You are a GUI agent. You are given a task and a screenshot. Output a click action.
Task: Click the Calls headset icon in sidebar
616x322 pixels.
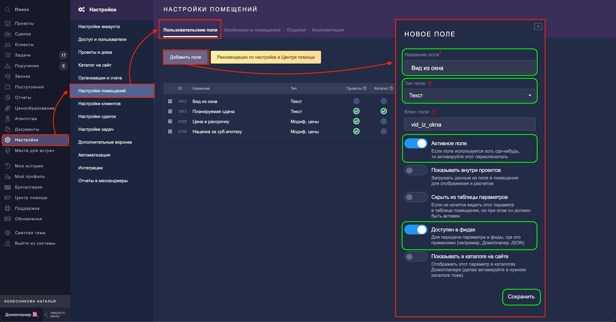click(8, 76)
